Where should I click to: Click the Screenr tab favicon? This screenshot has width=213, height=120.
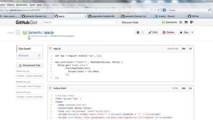pos(156,16)
